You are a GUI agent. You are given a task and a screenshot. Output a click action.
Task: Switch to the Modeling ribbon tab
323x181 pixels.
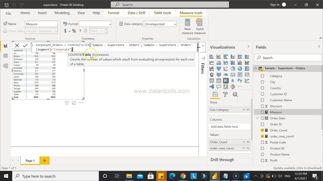pyautogui.click(x=62, y=13)
